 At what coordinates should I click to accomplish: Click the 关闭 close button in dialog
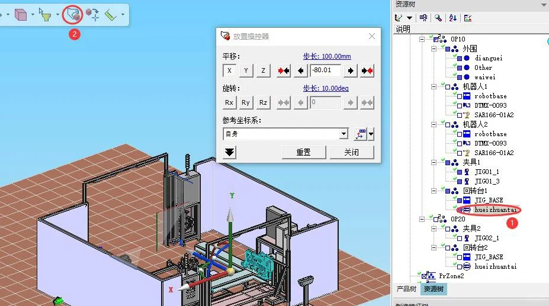pos(352,153)
